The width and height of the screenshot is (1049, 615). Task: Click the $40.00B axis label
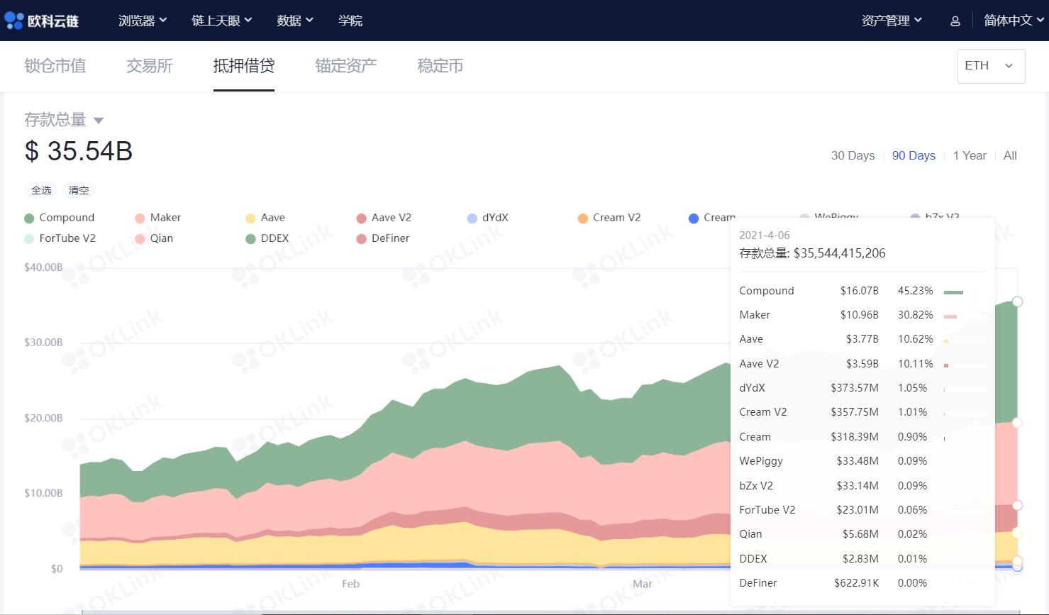(43, 267)
